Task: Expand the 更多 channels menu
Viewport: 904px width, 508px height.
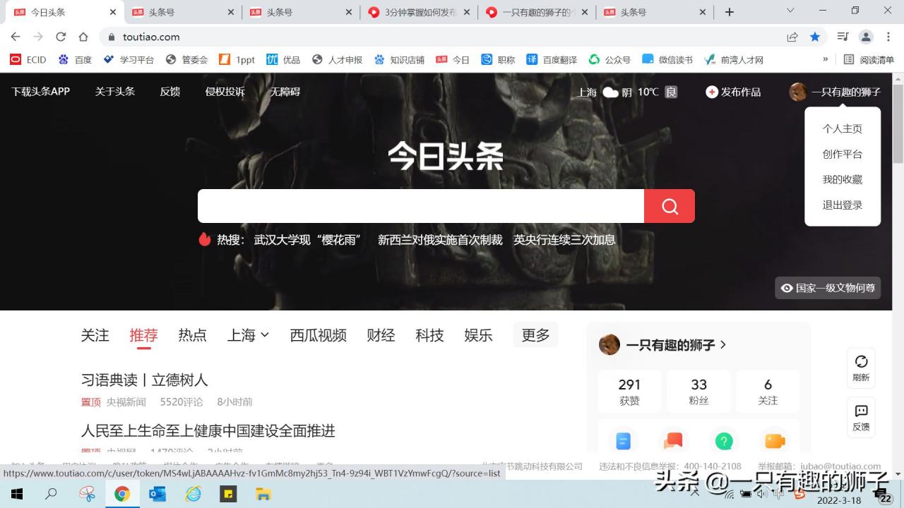Action: 535,335
